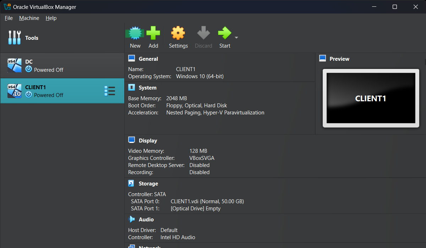This screenshot has width=426, height=248.
Task: Click the Display section monitor icon
Action: pyautogui.click(x=132, y=140)
